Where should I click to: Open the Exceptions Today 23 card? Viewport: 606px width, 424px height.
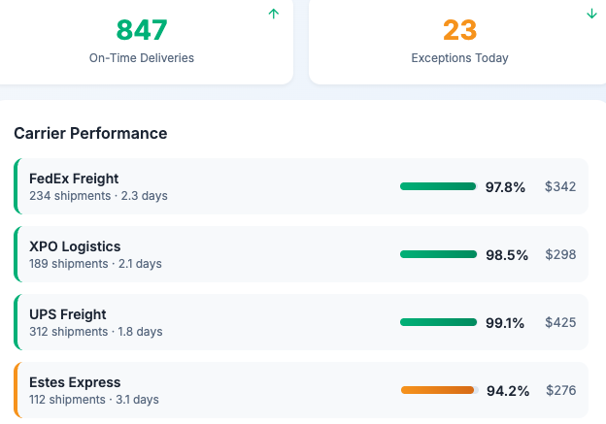pos(457,42)
